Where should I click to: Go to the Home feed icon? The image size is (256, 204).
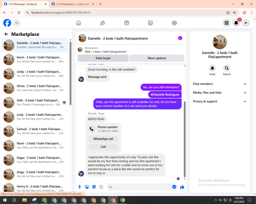tap(78, 23)
